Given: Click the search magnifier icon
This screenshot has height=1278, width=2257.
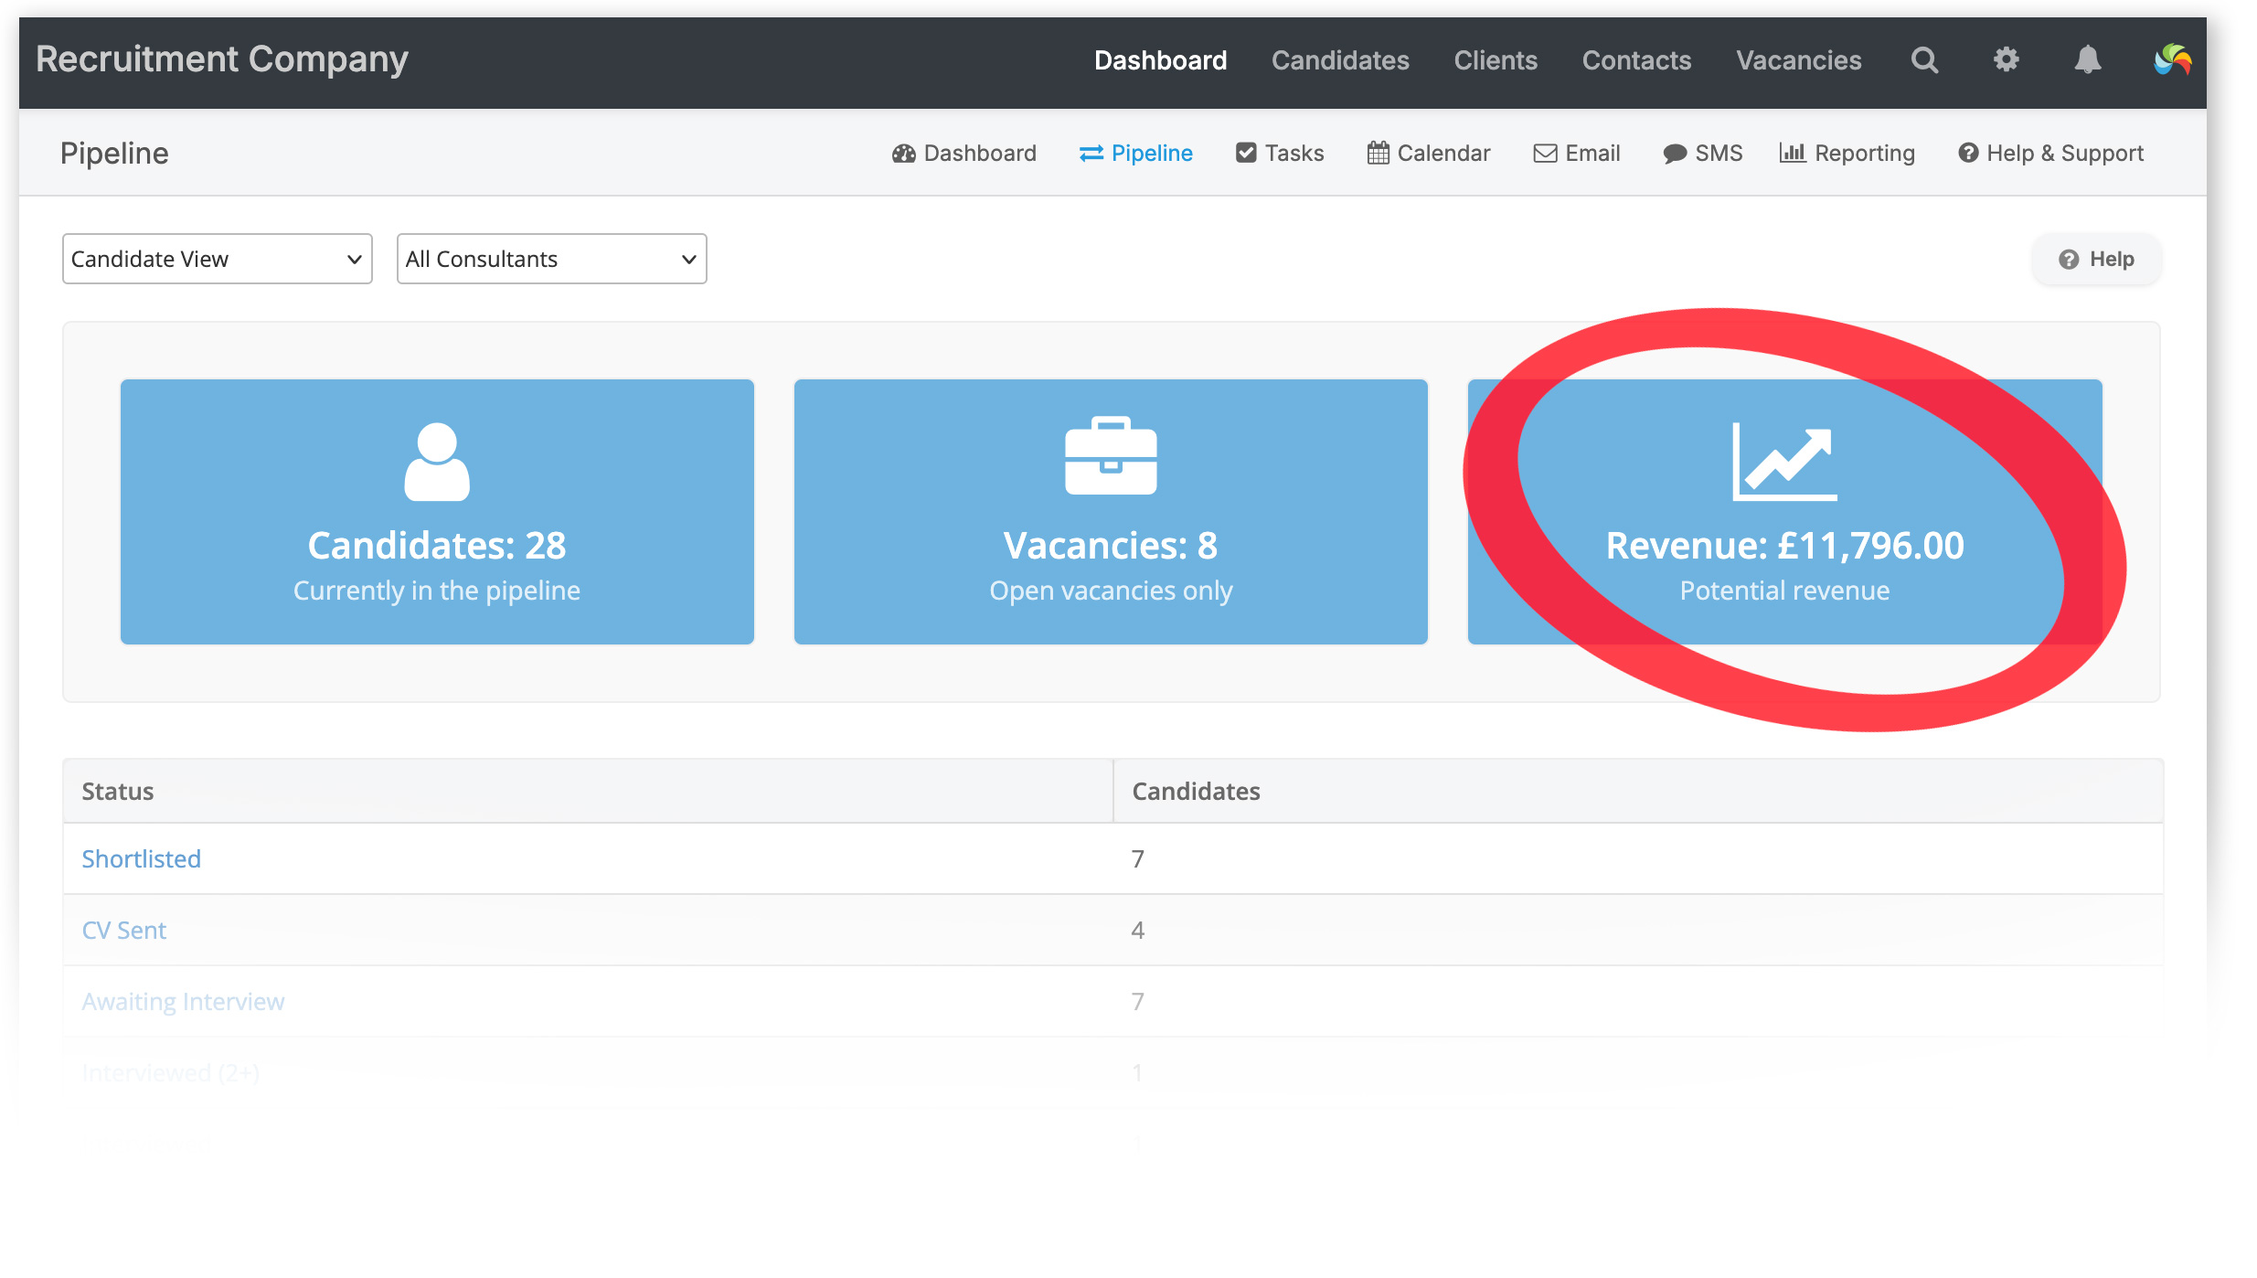Looking at the screenshot, I should click(1924, 60).
